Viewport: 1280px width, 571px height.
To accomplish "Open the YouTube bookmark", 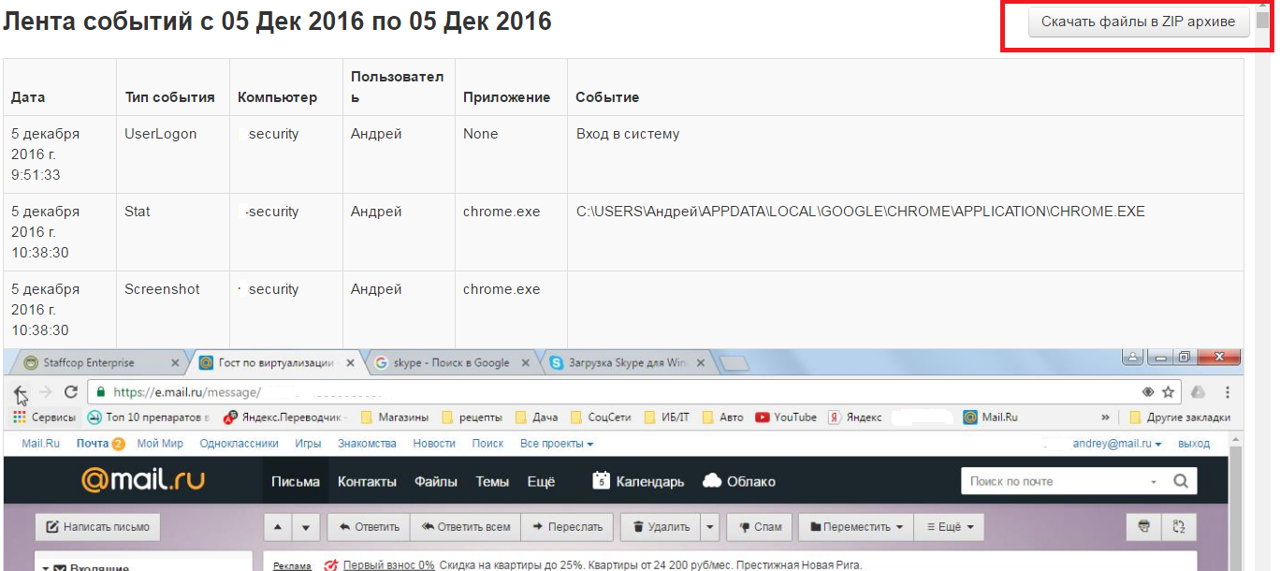I will 786,417.
